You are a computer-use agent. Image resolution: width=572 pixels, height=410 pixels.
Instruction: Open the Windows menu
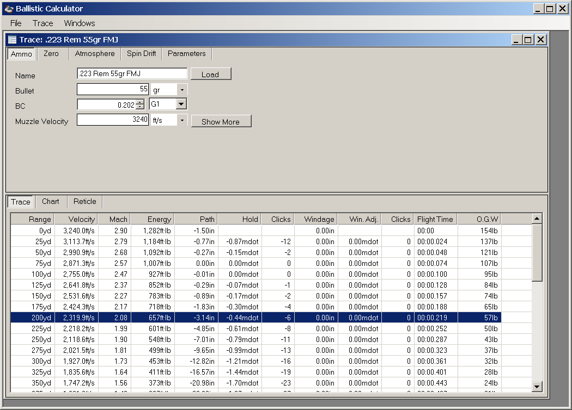click(80, 23)
